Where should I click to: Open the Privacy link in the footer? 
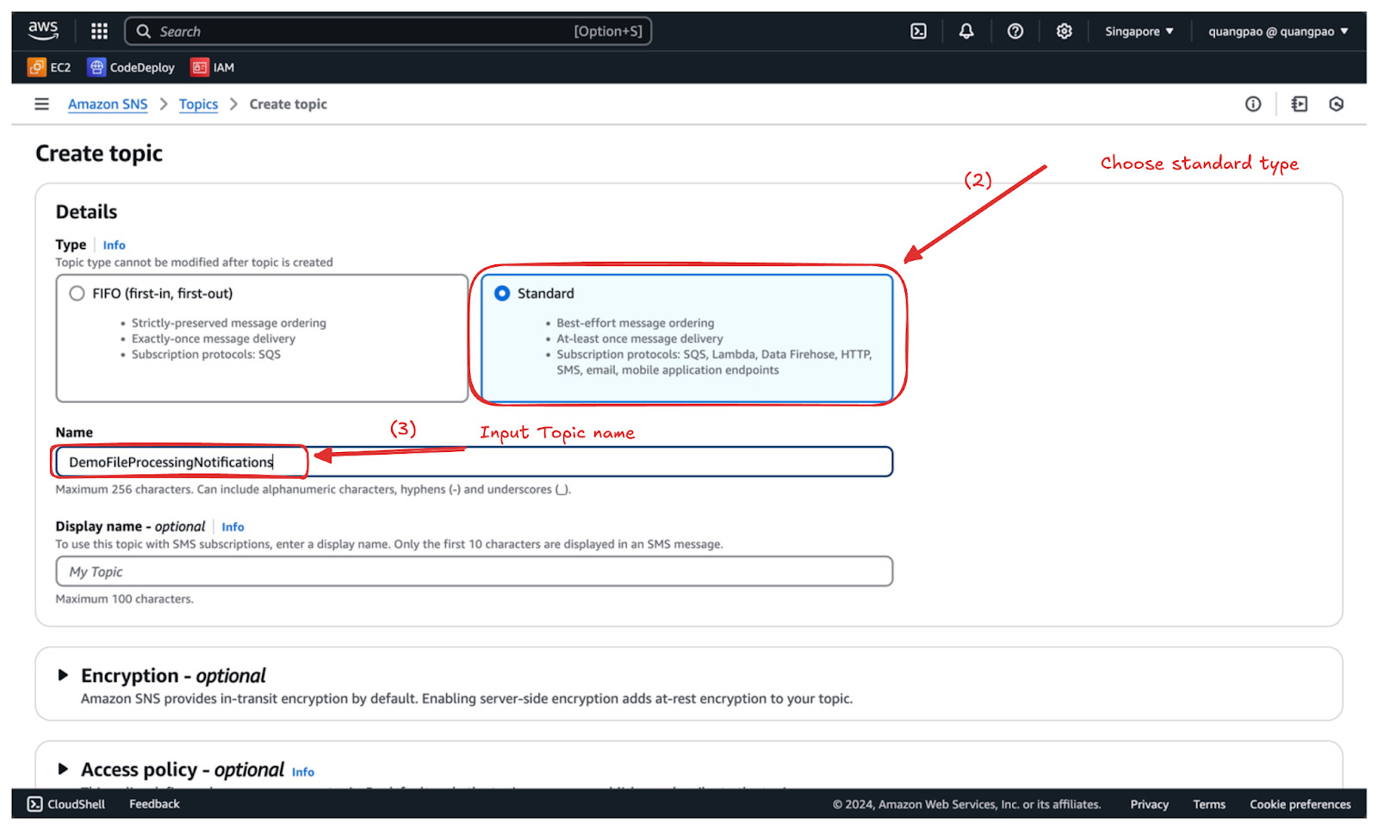[x=1149, y=804]
